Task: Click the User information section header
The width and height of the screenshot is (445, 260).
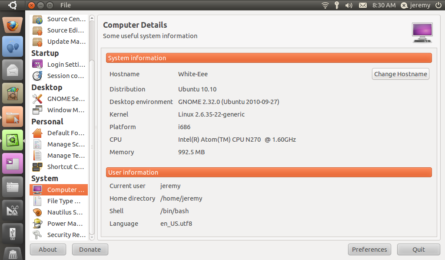Action: click(269, 172)
